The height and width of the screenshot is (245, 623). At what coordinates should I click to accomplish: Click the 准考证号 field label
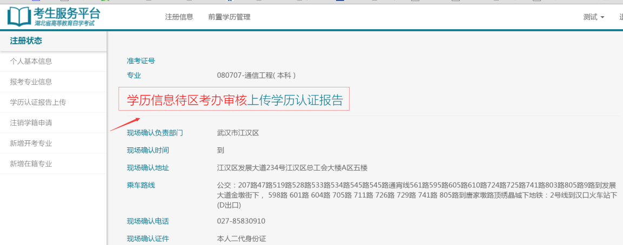[141, 61]
